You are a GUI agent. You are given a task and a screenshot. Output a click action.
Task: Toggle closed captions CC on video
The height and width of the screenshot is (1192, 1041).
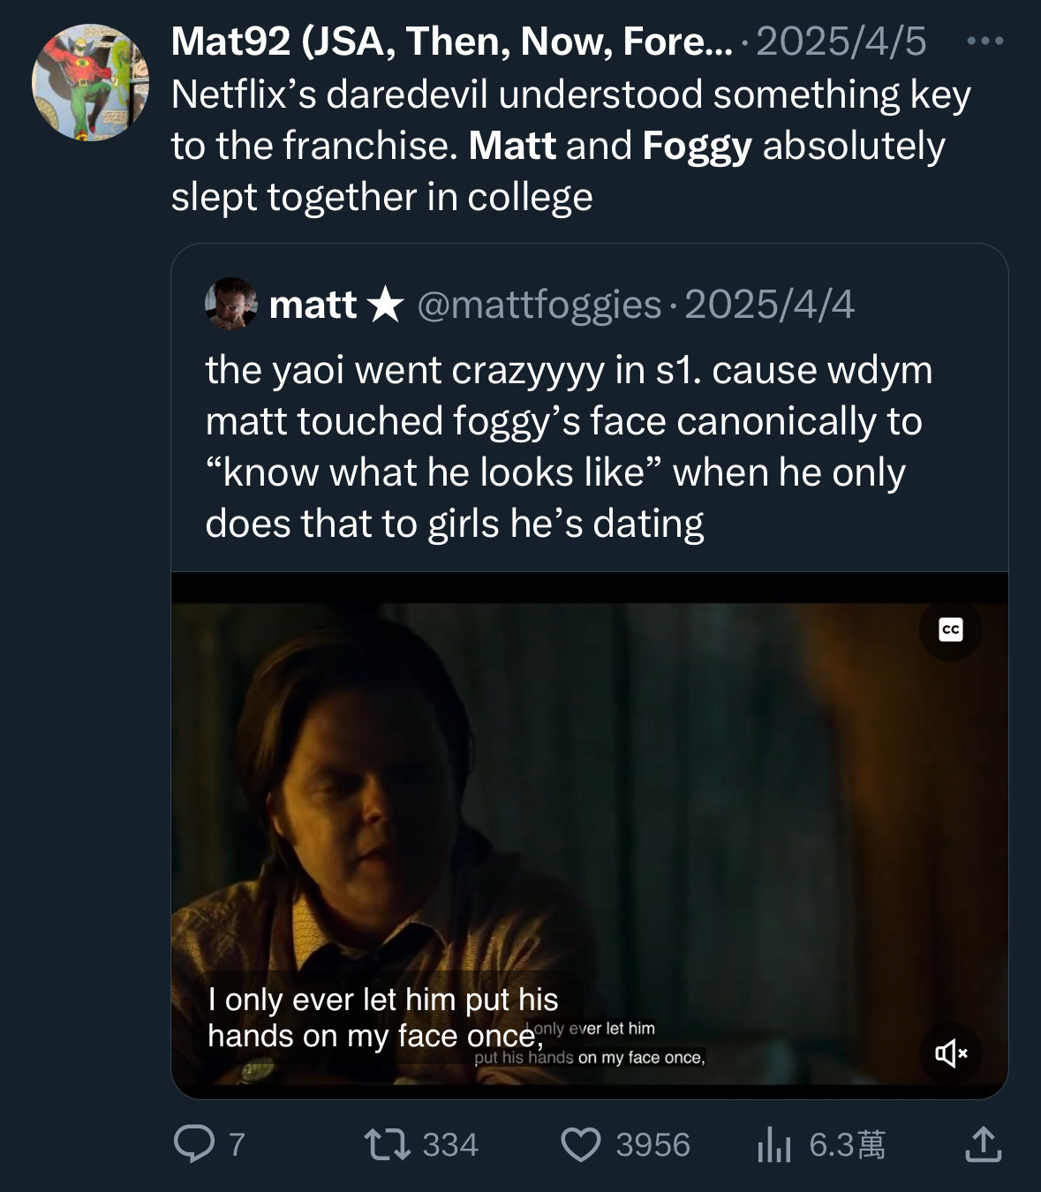(x=950, y=630)
